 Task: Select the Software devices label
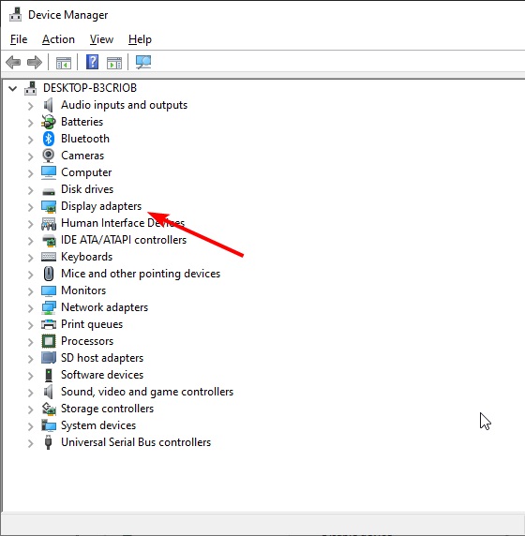click(102, 375)
